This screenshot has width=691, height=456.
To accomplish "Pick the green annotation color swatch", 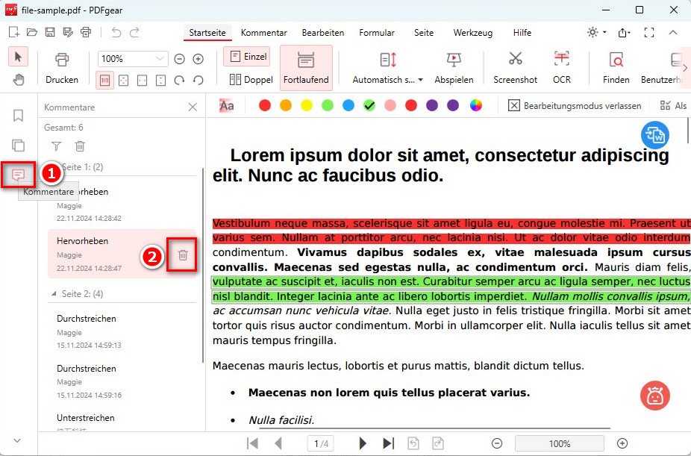I will [x=327, y=106].
